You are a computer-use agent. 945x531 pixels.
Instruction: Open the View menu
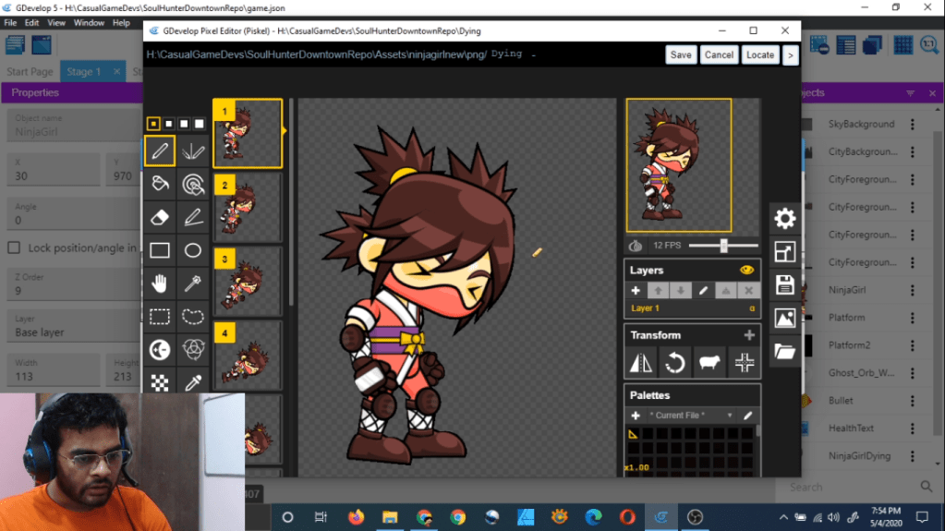56,22
